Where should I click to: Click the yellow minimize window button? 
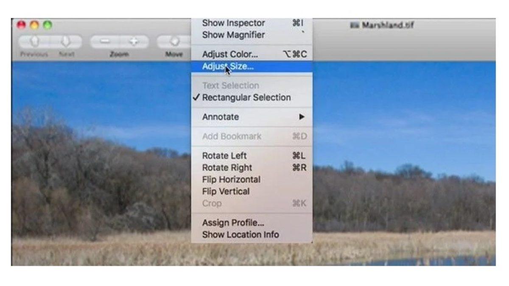(34, 25)
